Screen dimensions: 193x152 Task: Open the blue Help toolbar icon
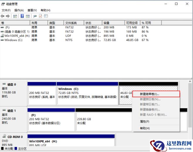coord(22,16)
